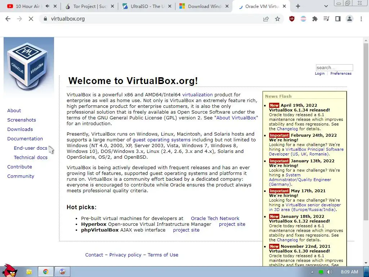Open Documentation in the sidebar
The image size is (369, 277).
click(25, 139)
